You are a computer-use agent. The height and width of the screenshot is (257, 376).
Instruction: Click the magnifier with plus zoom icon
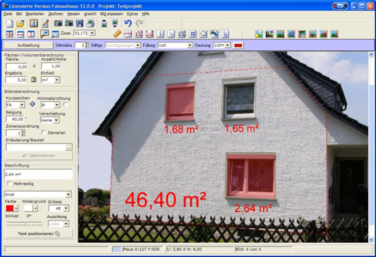45,34
